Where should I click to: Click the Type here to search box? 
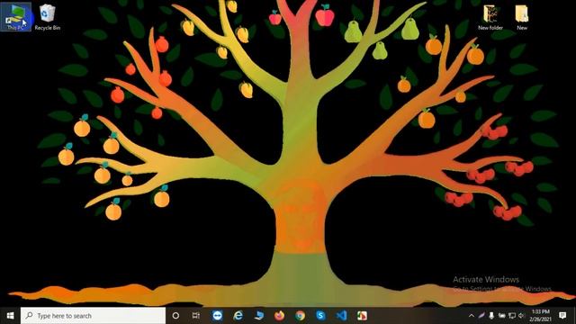(93, 316)
